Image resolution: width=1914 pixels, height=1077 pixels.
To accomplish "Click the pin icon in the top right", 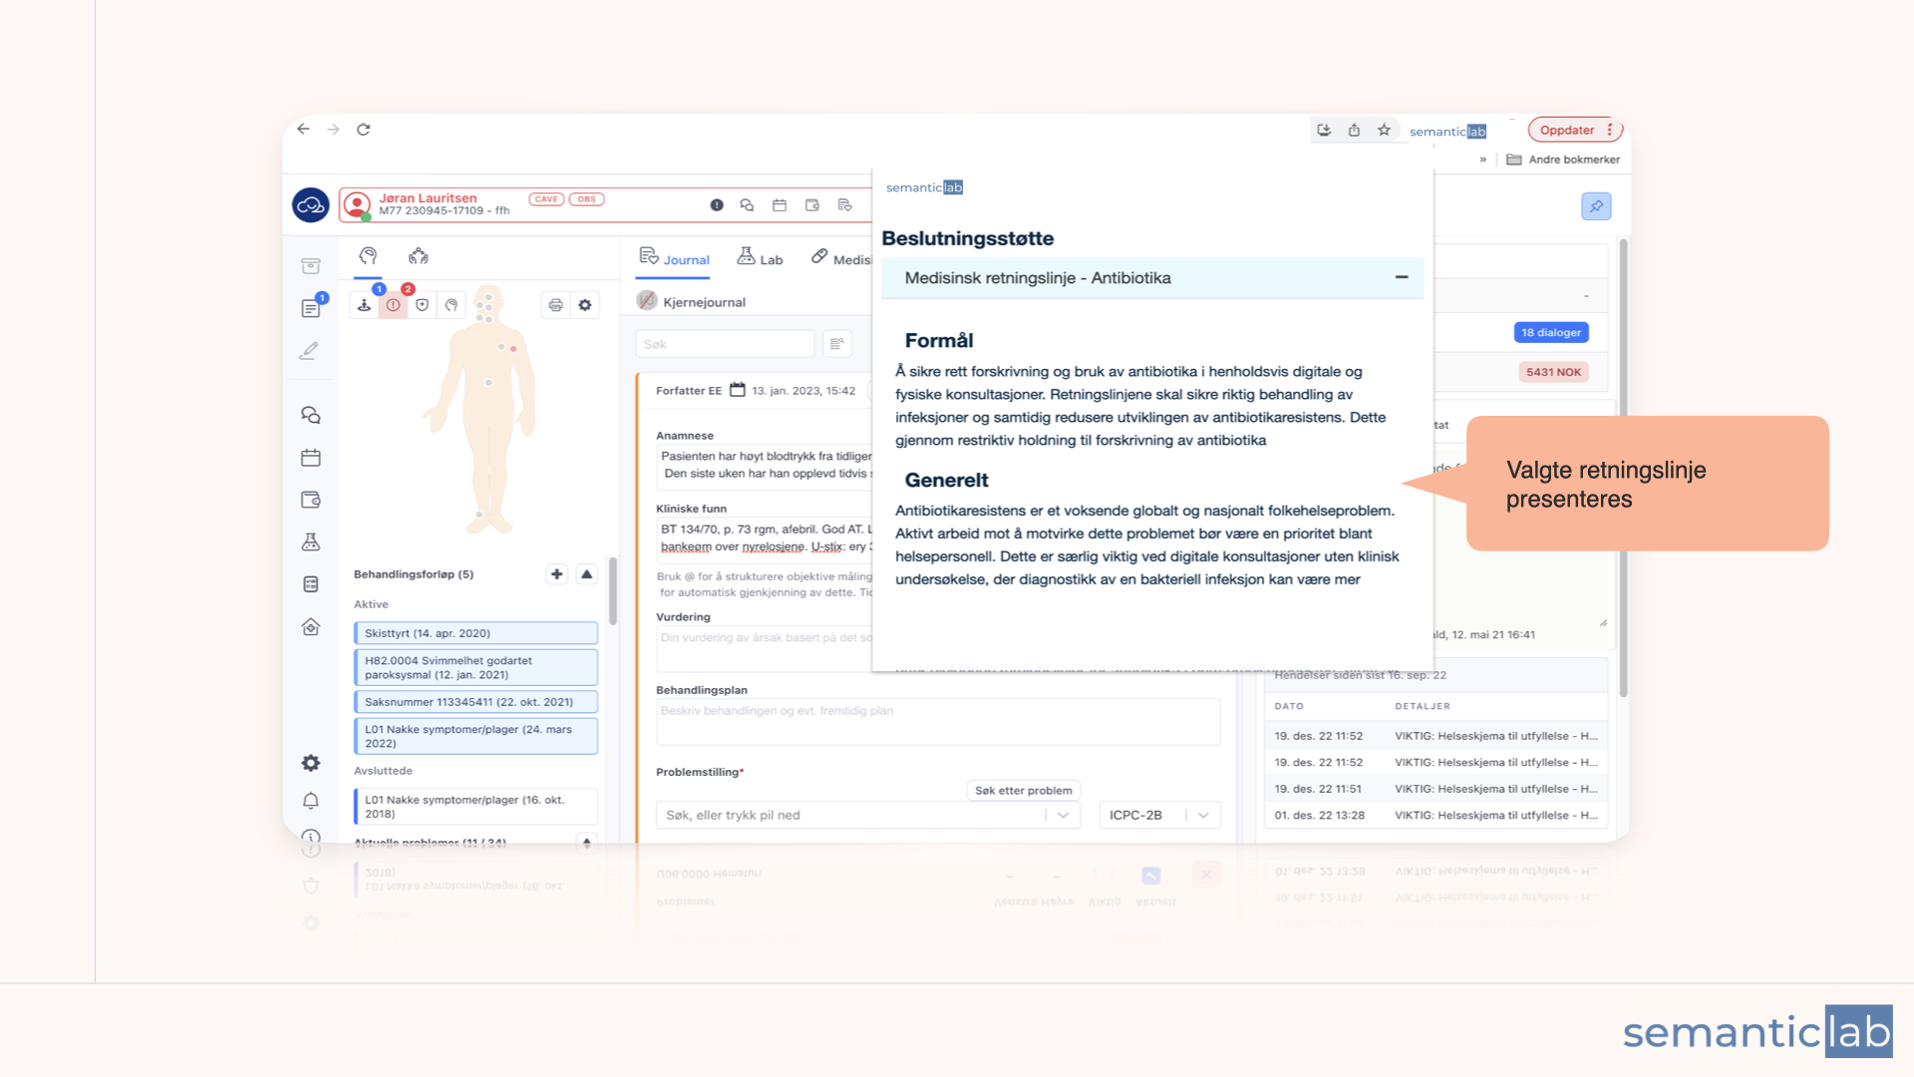I will pos(1596,206).
